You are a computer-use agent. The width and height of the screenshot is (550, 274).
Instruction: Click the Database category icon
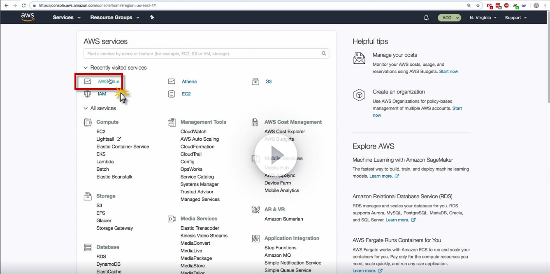click(88, 247)
